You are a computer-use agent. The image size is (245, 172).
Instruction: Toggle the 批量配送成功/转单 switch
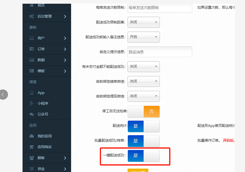click(x=143, y=141)
